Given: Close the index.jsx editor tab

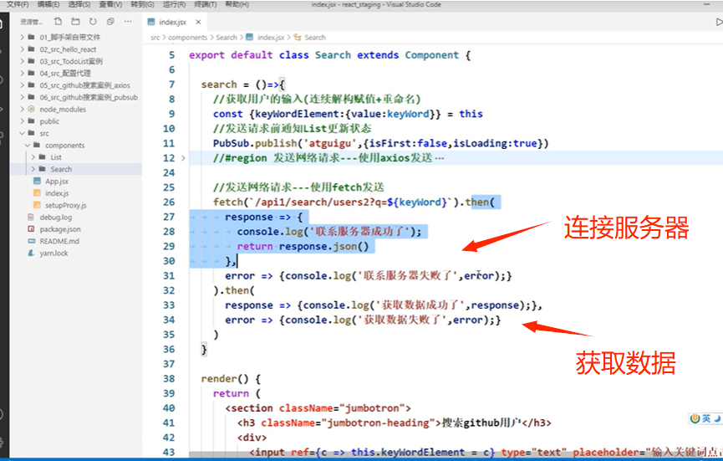Looking at the screenshot, I should [198, 22].
